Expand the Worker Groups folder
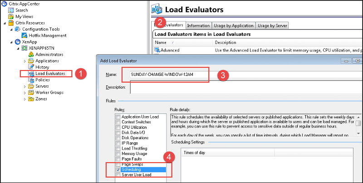 click(25, 93)
